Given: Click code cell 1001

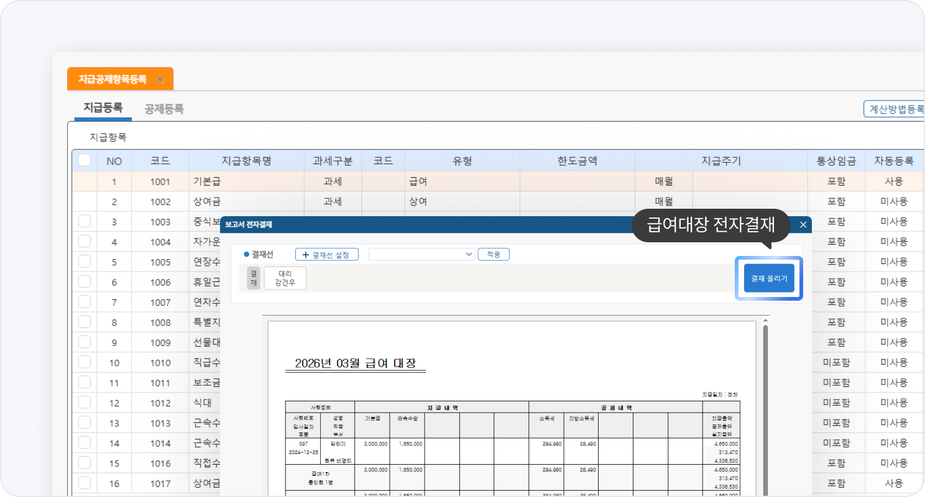Looking at the screenshot, I should (160, 182).
